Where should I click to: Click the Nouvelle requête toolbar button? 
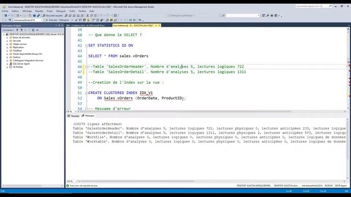[53, 16]
